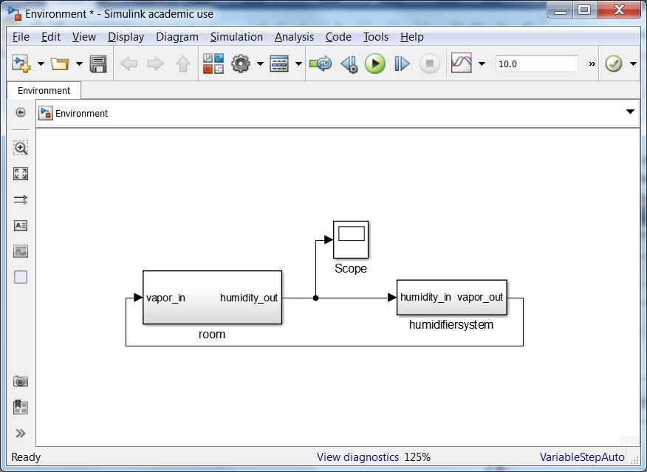Screen dimensions: 647x472
Task: Select the Environment model tab
Action: tap(44, 91)
